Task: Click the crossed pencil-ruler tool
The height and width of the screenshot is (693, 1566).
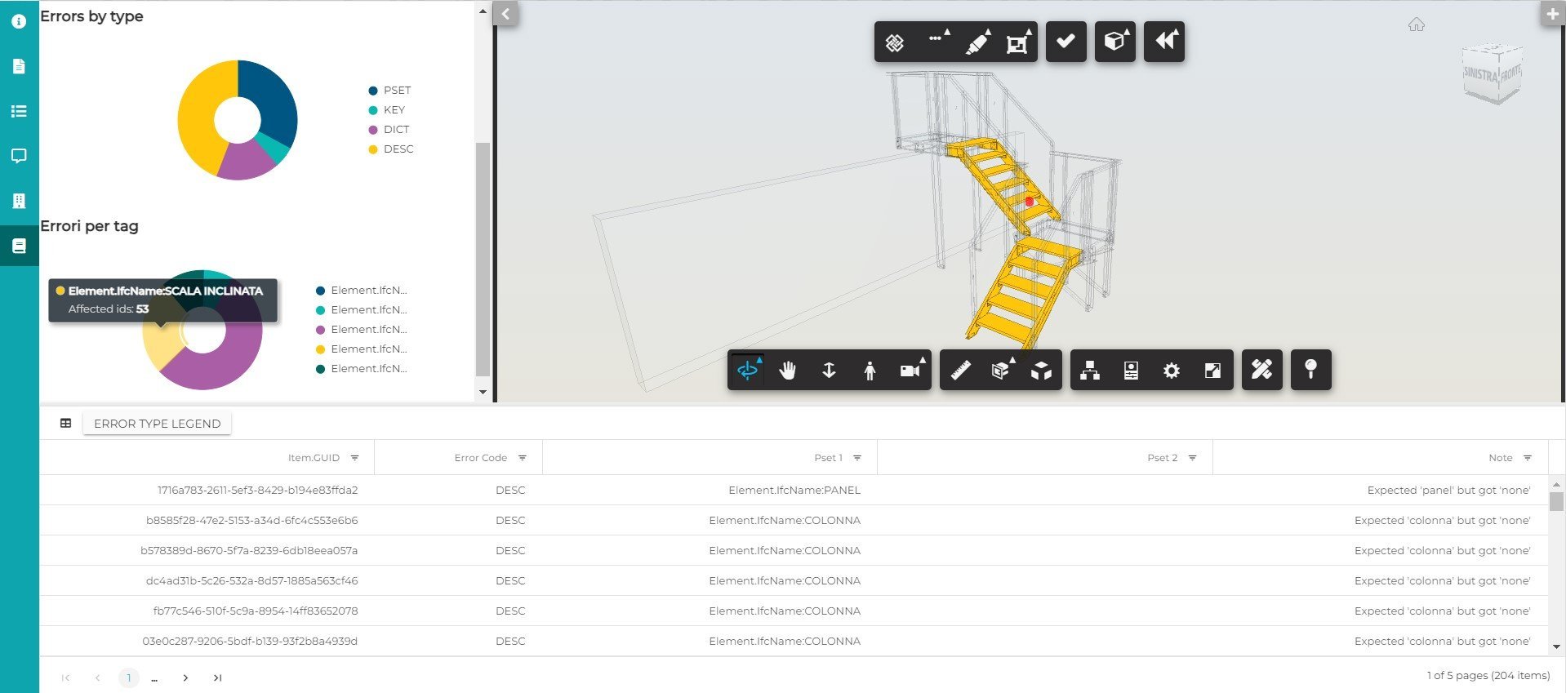Action: 1262,370
